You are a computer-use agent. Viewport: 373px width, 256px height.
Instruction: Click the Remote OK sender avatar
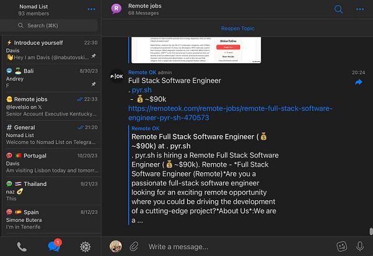point(117,76)
